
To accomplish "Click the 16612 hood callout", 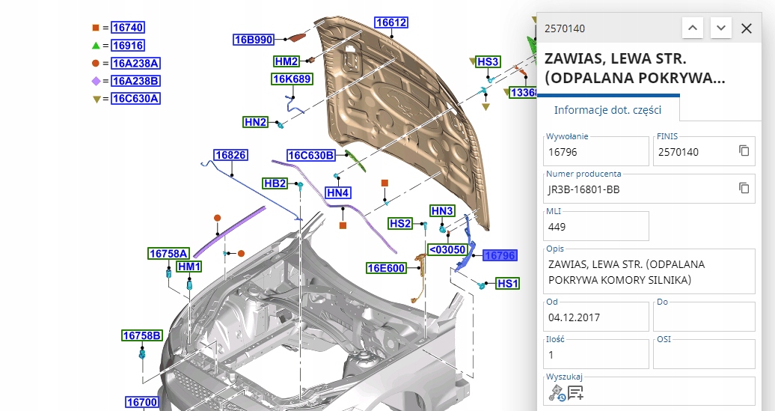I will pos(391,22).
